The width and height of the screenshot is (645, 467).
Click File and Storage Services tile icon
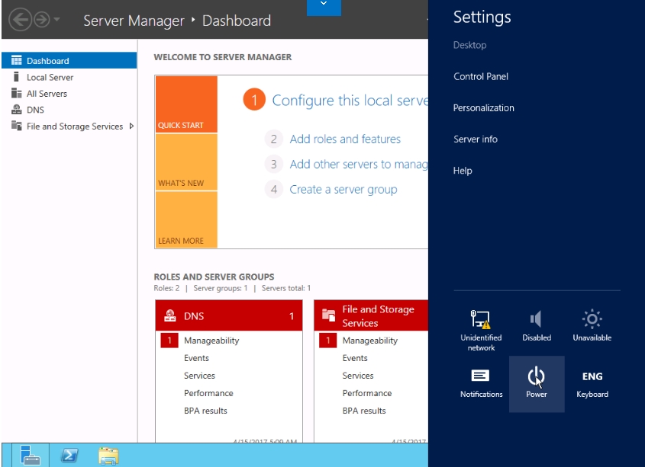pyautogui.click(x=329, y=315)
